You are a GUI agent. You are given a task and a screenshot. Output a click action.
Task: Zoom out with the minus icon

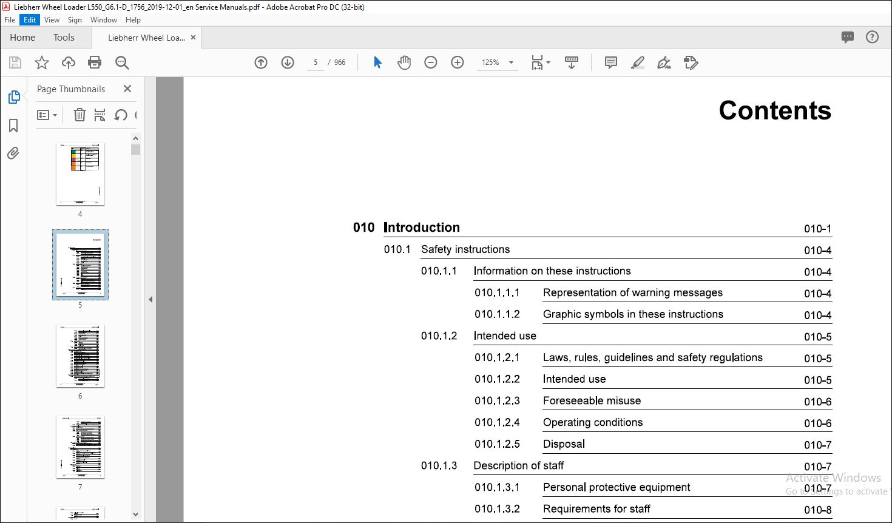coord(431,62)
